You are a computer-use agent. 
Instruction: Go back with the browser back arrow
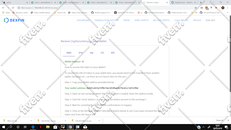tap(3, 8)
